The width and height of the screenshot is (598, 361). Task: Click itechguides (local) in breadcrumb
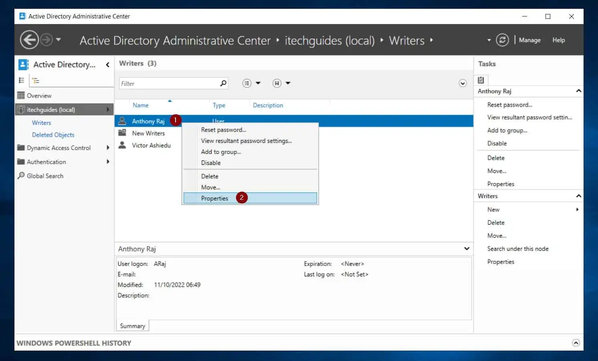point(329,40)
